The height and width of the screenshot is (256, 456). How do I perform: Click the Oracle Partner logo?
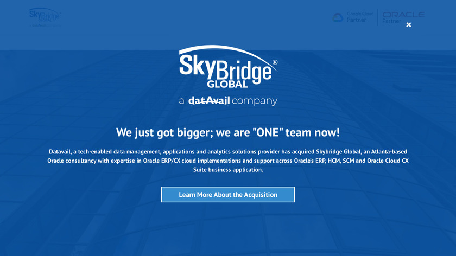point(403,17)
